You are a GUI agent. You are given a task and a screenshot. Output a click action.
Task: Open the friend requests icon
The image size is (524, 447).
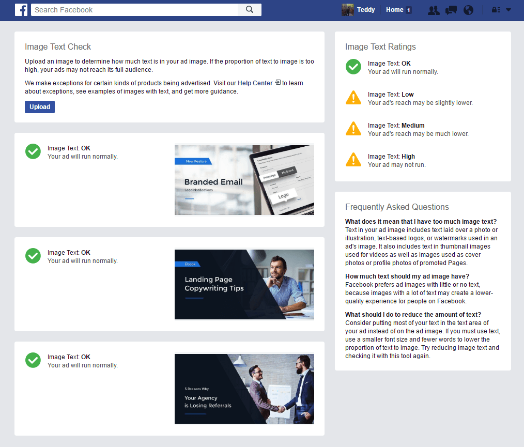434,10
